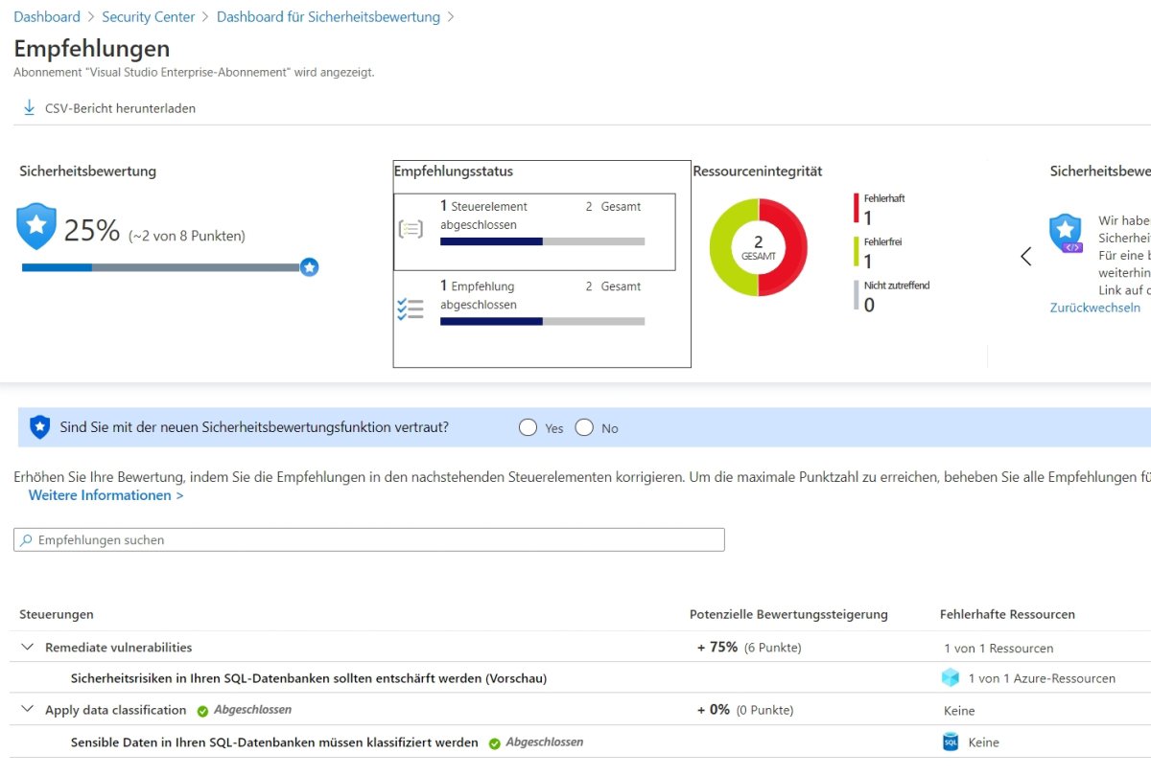Click the Empfehlungen suchen search field
1151x776 pixels.
369,540
